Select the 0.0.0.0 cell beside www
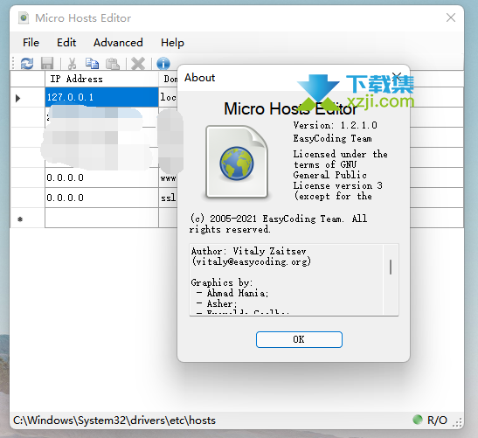Screen dimensions: 478x438 [102, 177]
